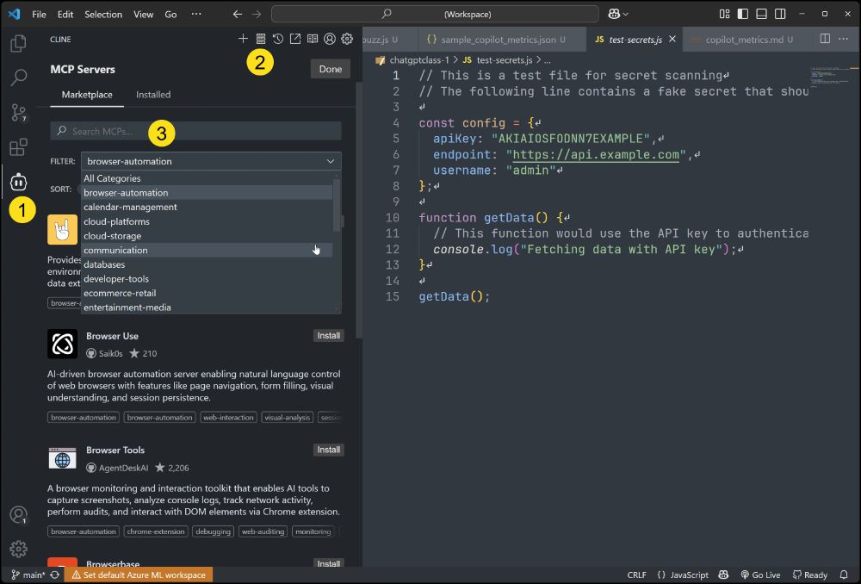Image resolution: width=861 pixels, height=584 pixels.
Task: Click Go Live in status bar
Action: click(x=760, y=575)
